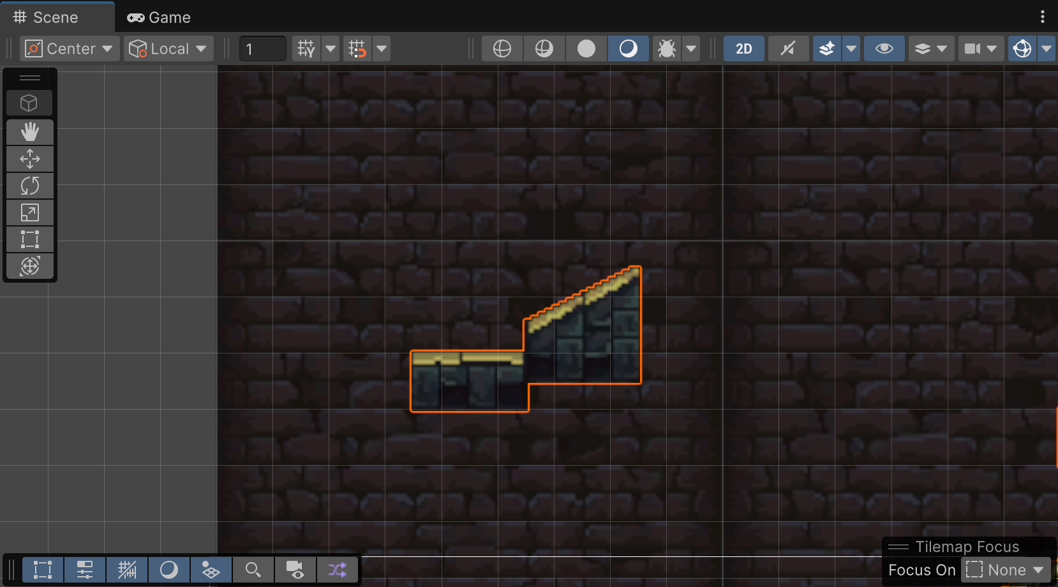
Task: Open the search magnifier in the bottom toolbar
Action: (x=253, y=569)
